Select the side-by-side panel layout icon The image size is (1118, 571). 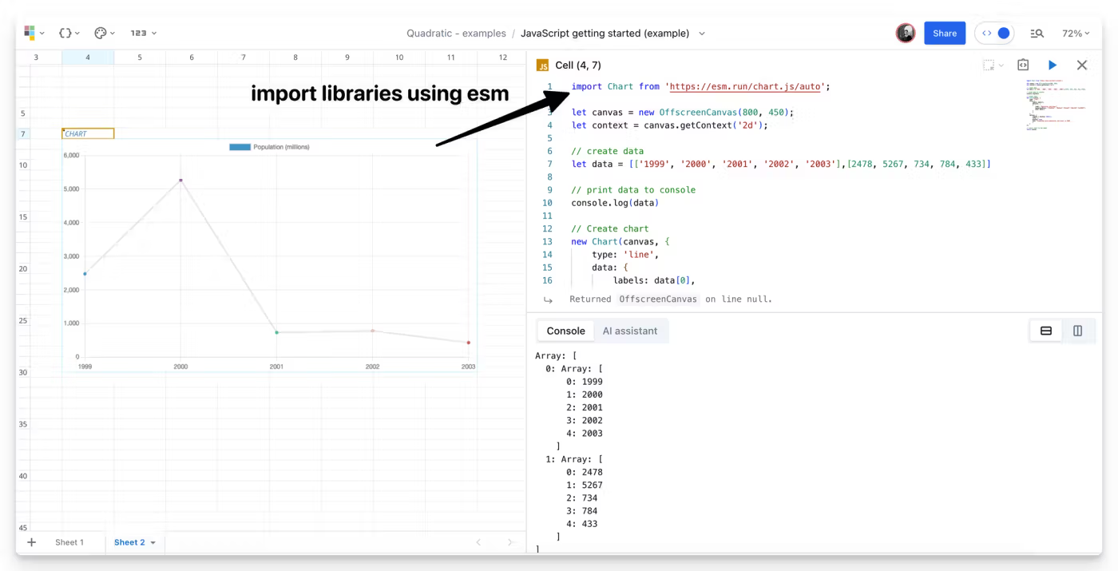click(1077, 331)
